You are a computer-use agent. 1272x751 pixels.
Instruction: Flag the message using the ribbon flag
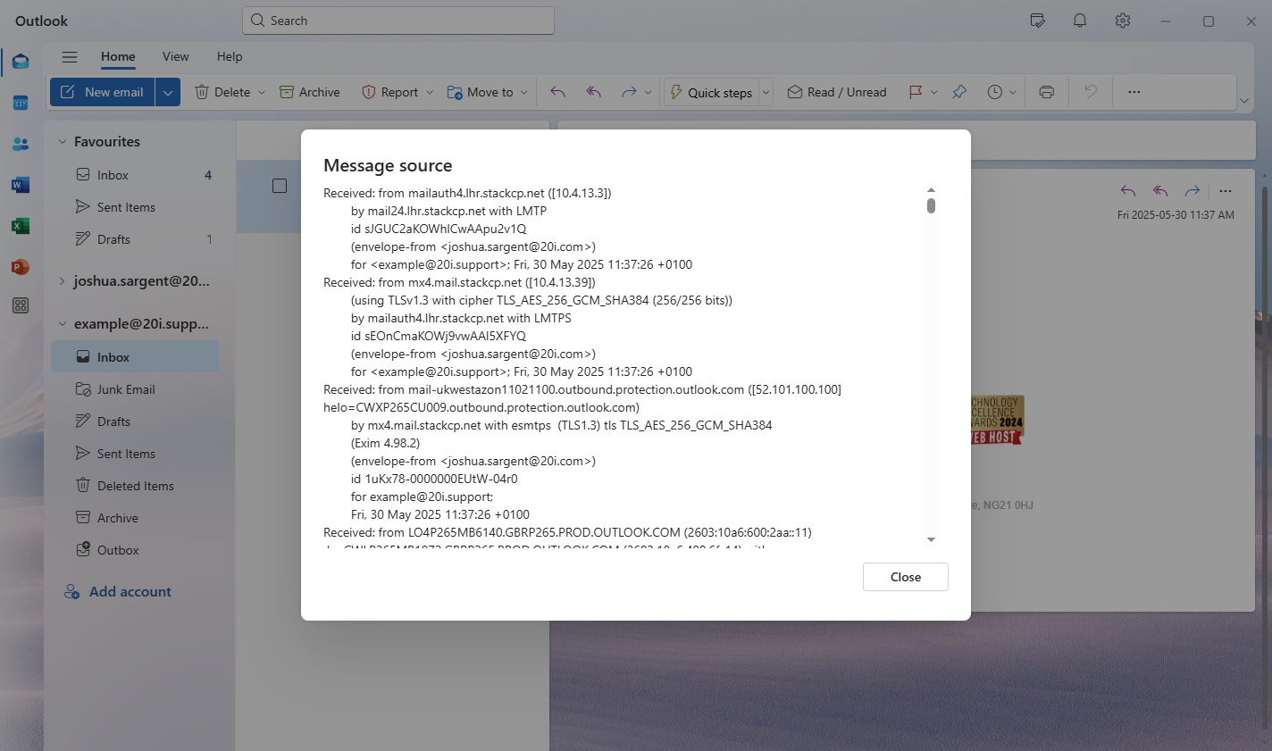(916, 92)
